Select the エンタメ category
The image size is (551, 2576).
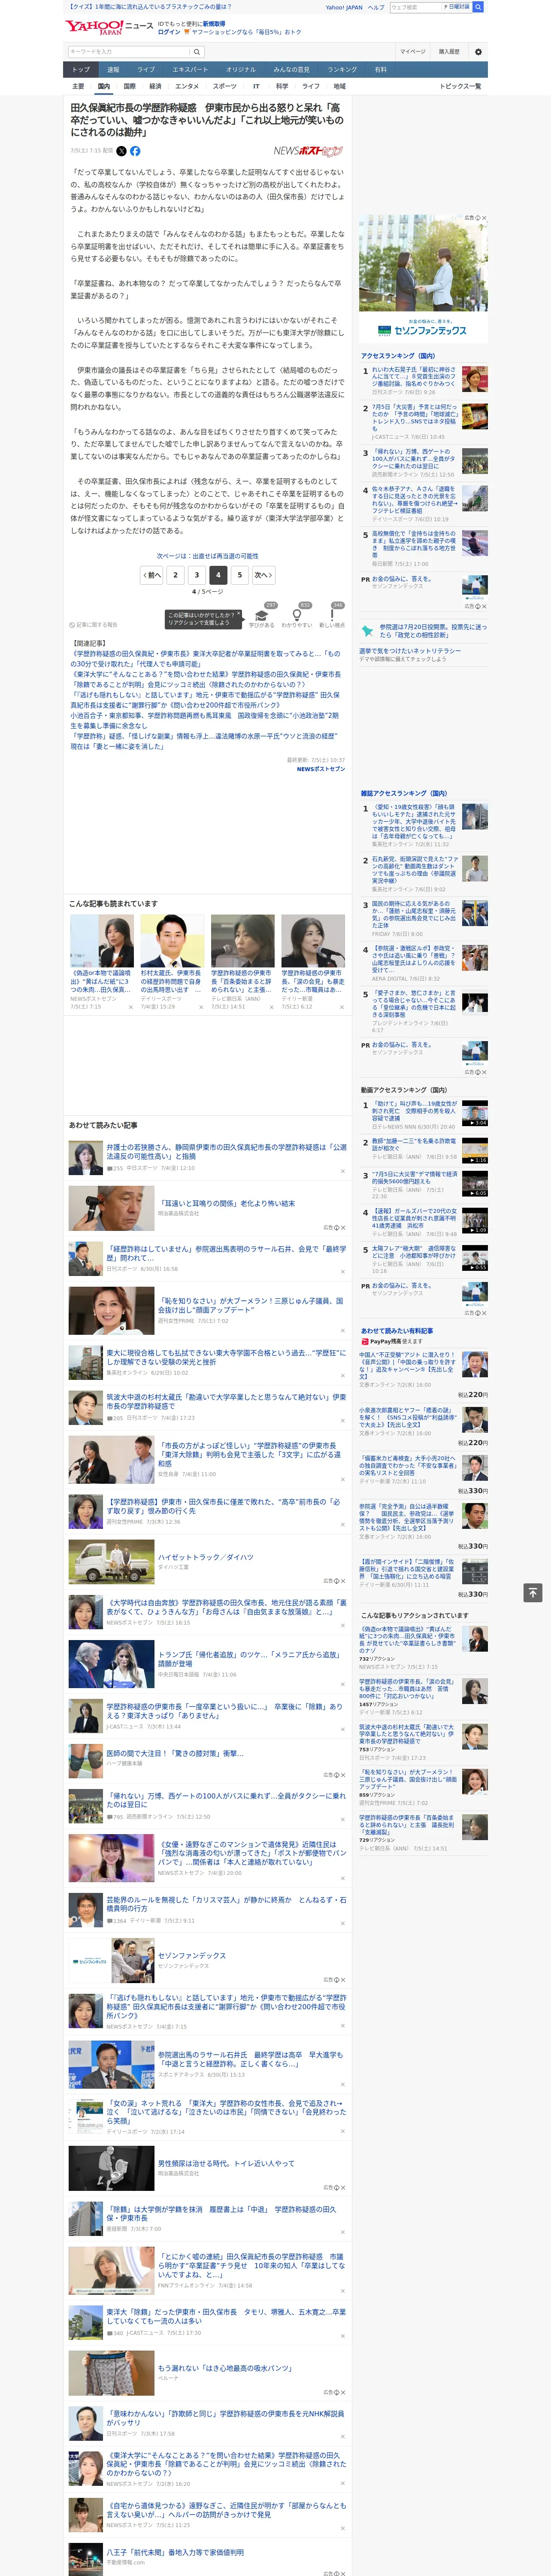187,87
